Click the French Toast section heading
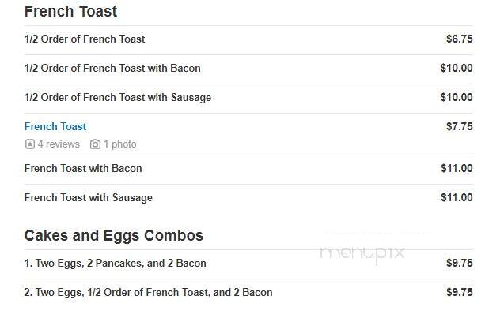This screenshot has width=504, height=318. tap(70, 12)
